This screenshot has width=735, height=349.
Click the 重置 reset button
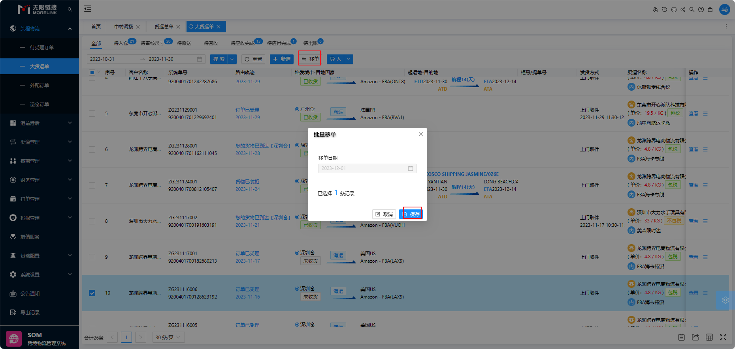(x=253, y=59)
